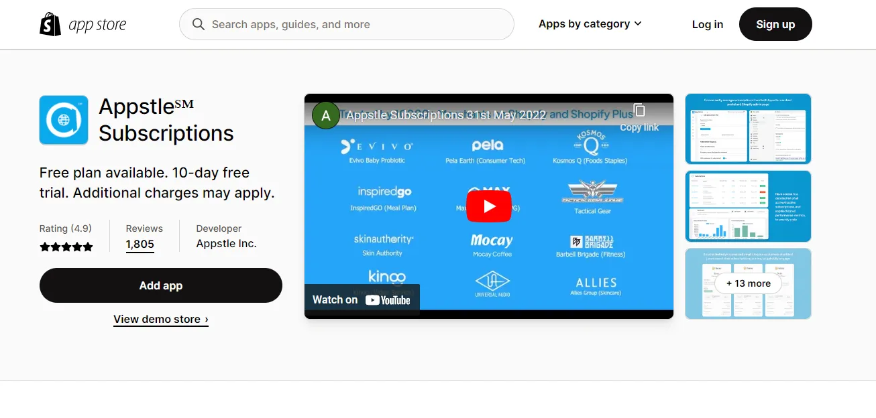Open the View demo store link
The image size is (876, 418).
click(161, 320)
